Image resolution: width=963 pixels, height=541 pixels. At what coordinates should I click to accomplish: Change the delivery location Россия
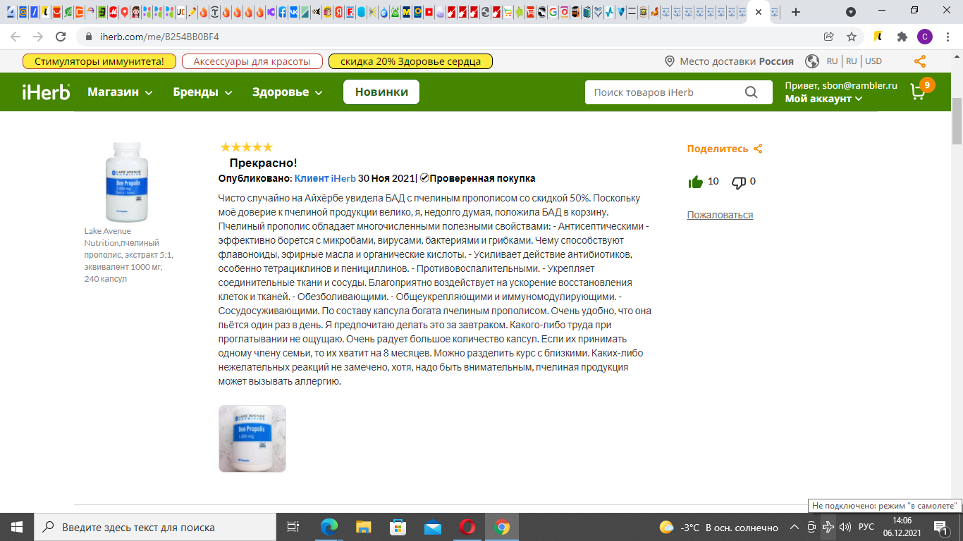click(730, 61)
